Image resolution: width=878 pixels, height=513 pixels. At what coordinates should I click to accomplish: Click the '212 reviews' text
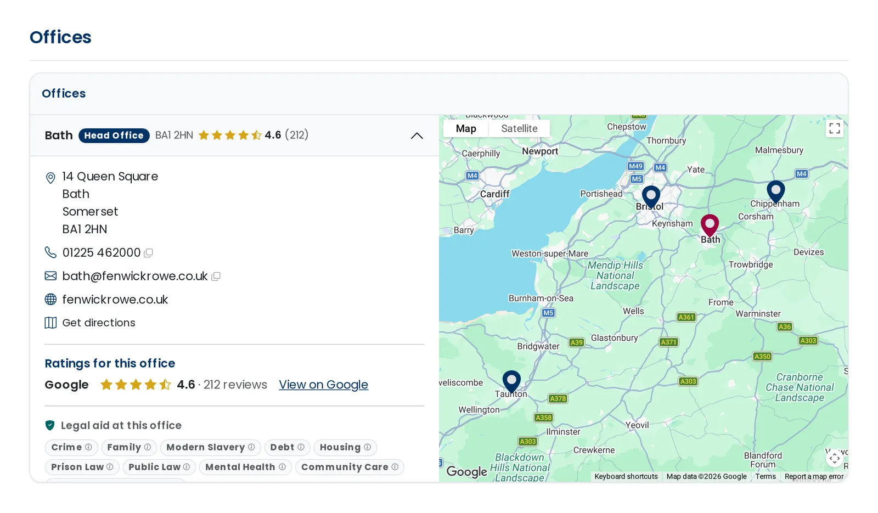[235, 385]
